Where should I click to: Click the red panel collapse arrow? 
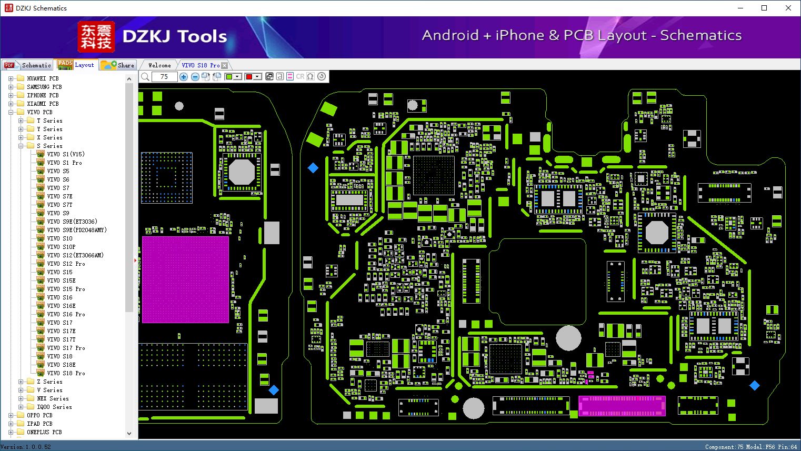point(135,260)
